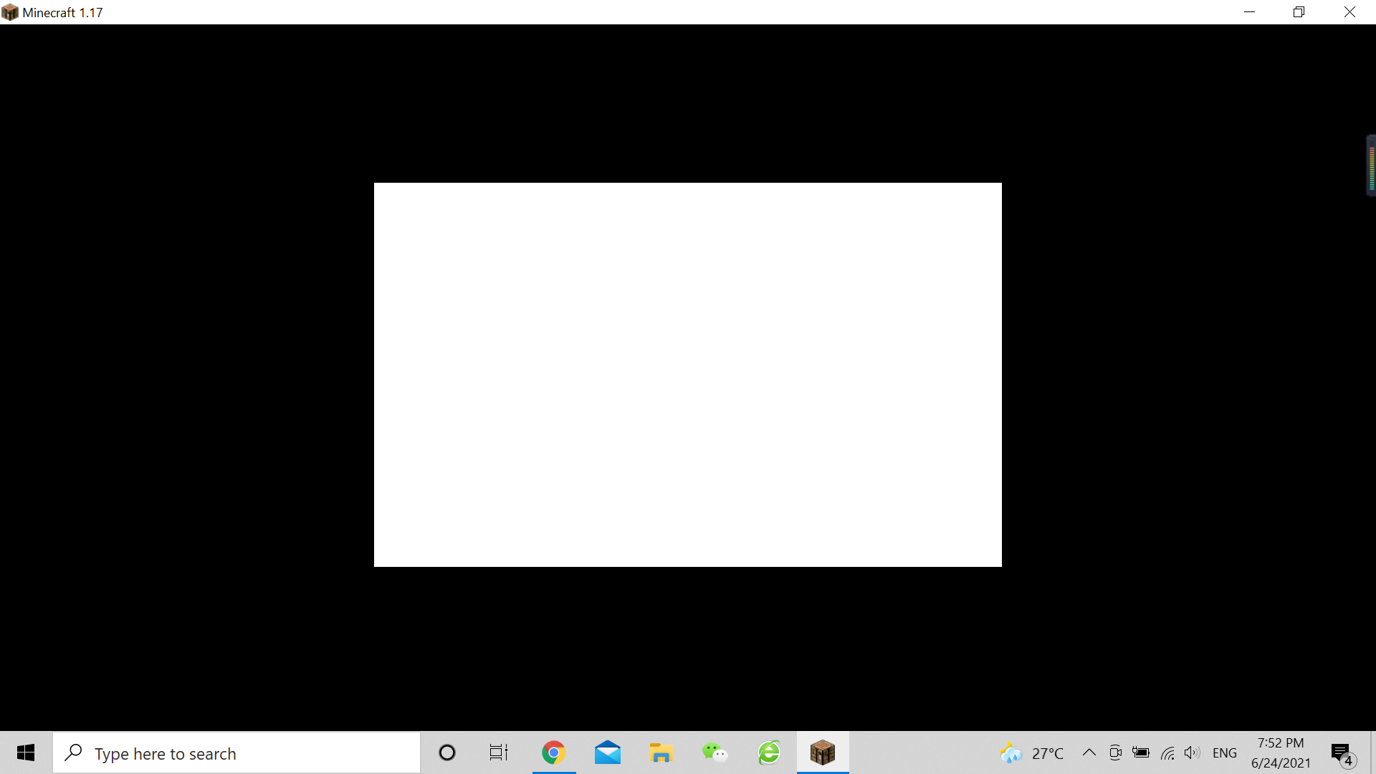1376x774 pixels.
Task: Open WeChat from the taskbar
Action: tap(715, 753)
